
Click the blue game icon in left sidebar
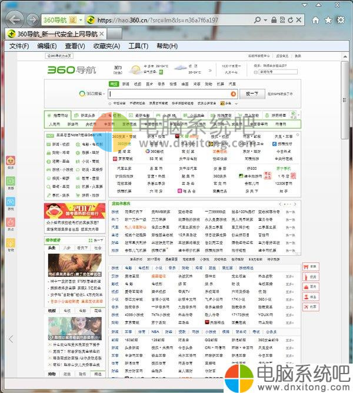(11, 202)
